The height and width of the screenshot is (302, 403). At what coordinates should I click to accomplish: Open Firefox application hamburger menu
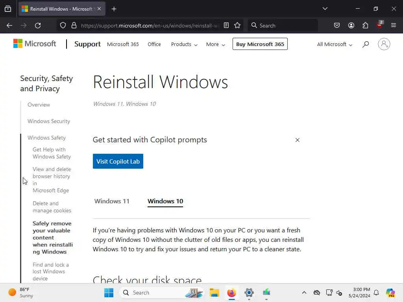click(394, 26)
